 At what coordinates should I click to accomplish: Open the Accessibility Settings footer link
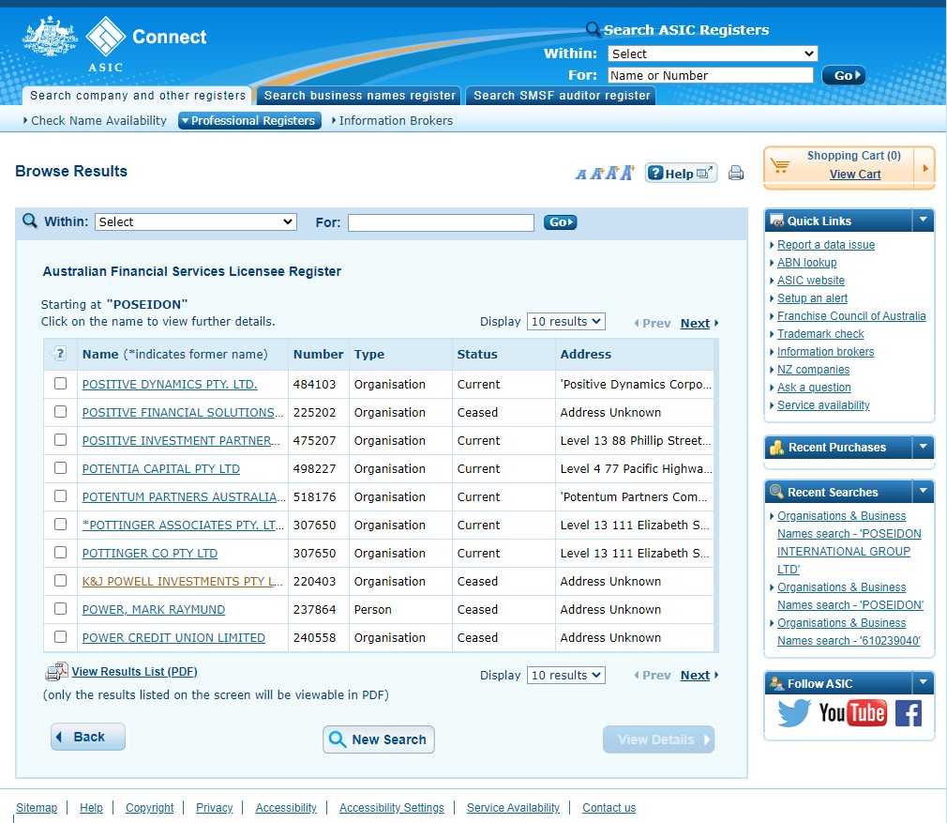click(391, 807)
